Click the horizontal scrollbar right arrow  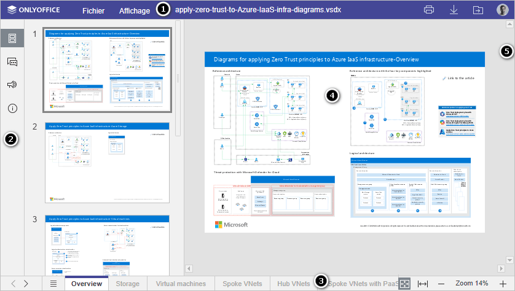click(501, 269)
